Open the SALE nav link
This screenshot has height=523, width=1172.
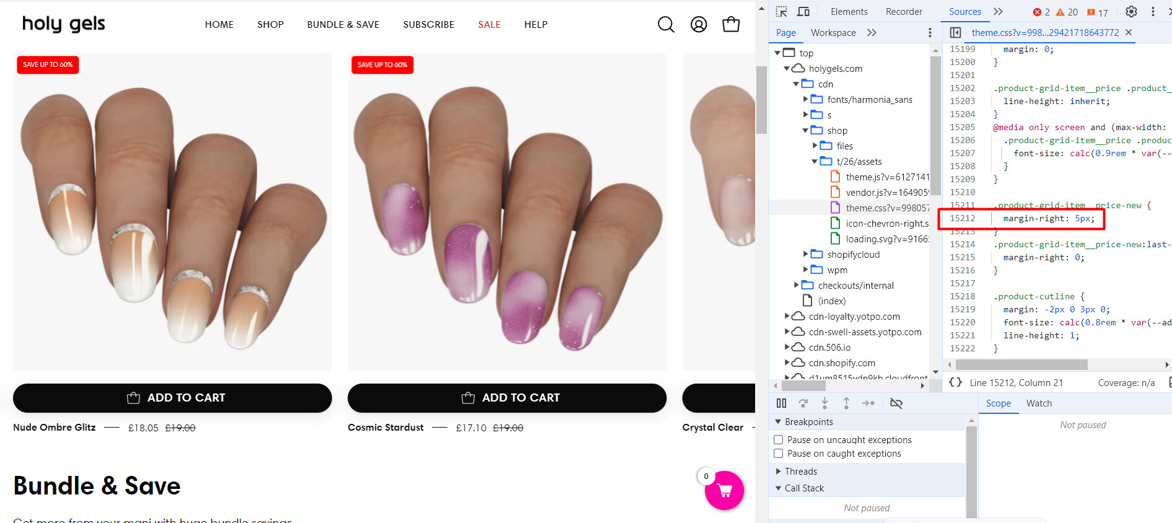[489, 25]
